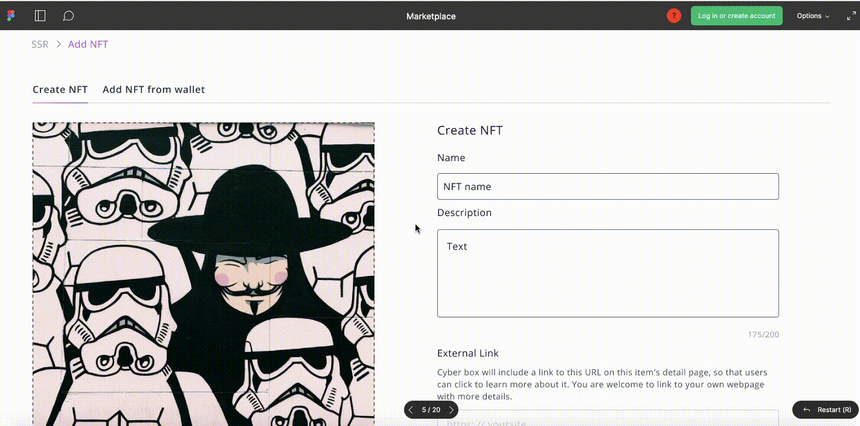Viewport: 860px width, 426px height.
Task: Open the Options dropdown
Action: pyautogui.click(x=813, y=16)
